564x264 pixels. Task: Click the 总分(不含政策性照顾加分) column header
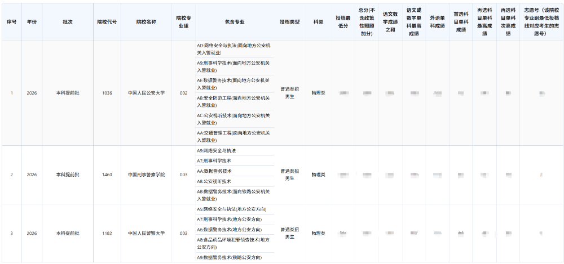click(367, 22)
